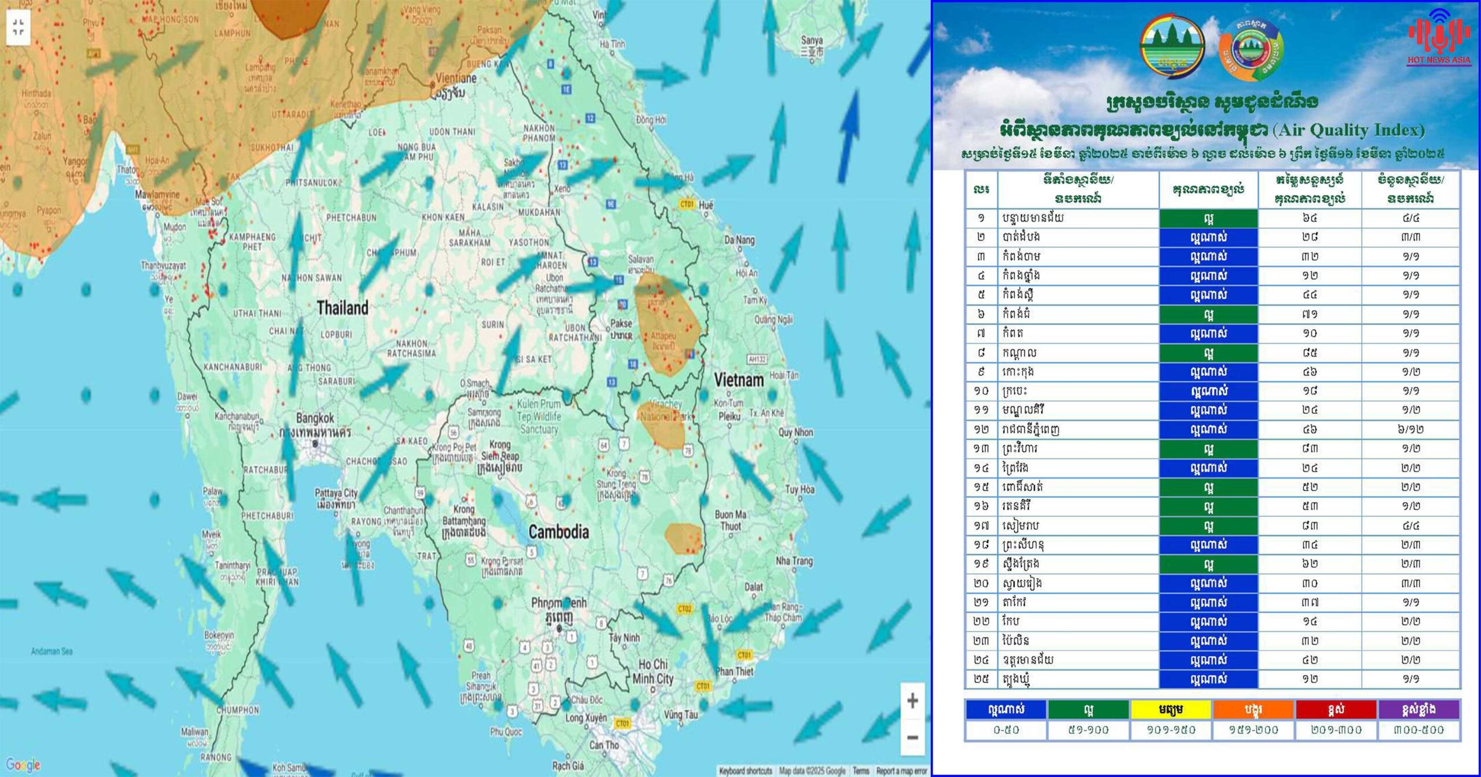Click the exit fullscreen map icon
Screen dimensions: 1481x777
18,27
